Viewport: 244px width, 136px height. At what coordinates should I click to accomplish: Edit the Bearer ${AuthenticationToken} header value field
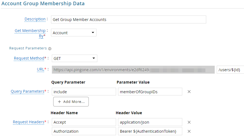tap(150, 131)
